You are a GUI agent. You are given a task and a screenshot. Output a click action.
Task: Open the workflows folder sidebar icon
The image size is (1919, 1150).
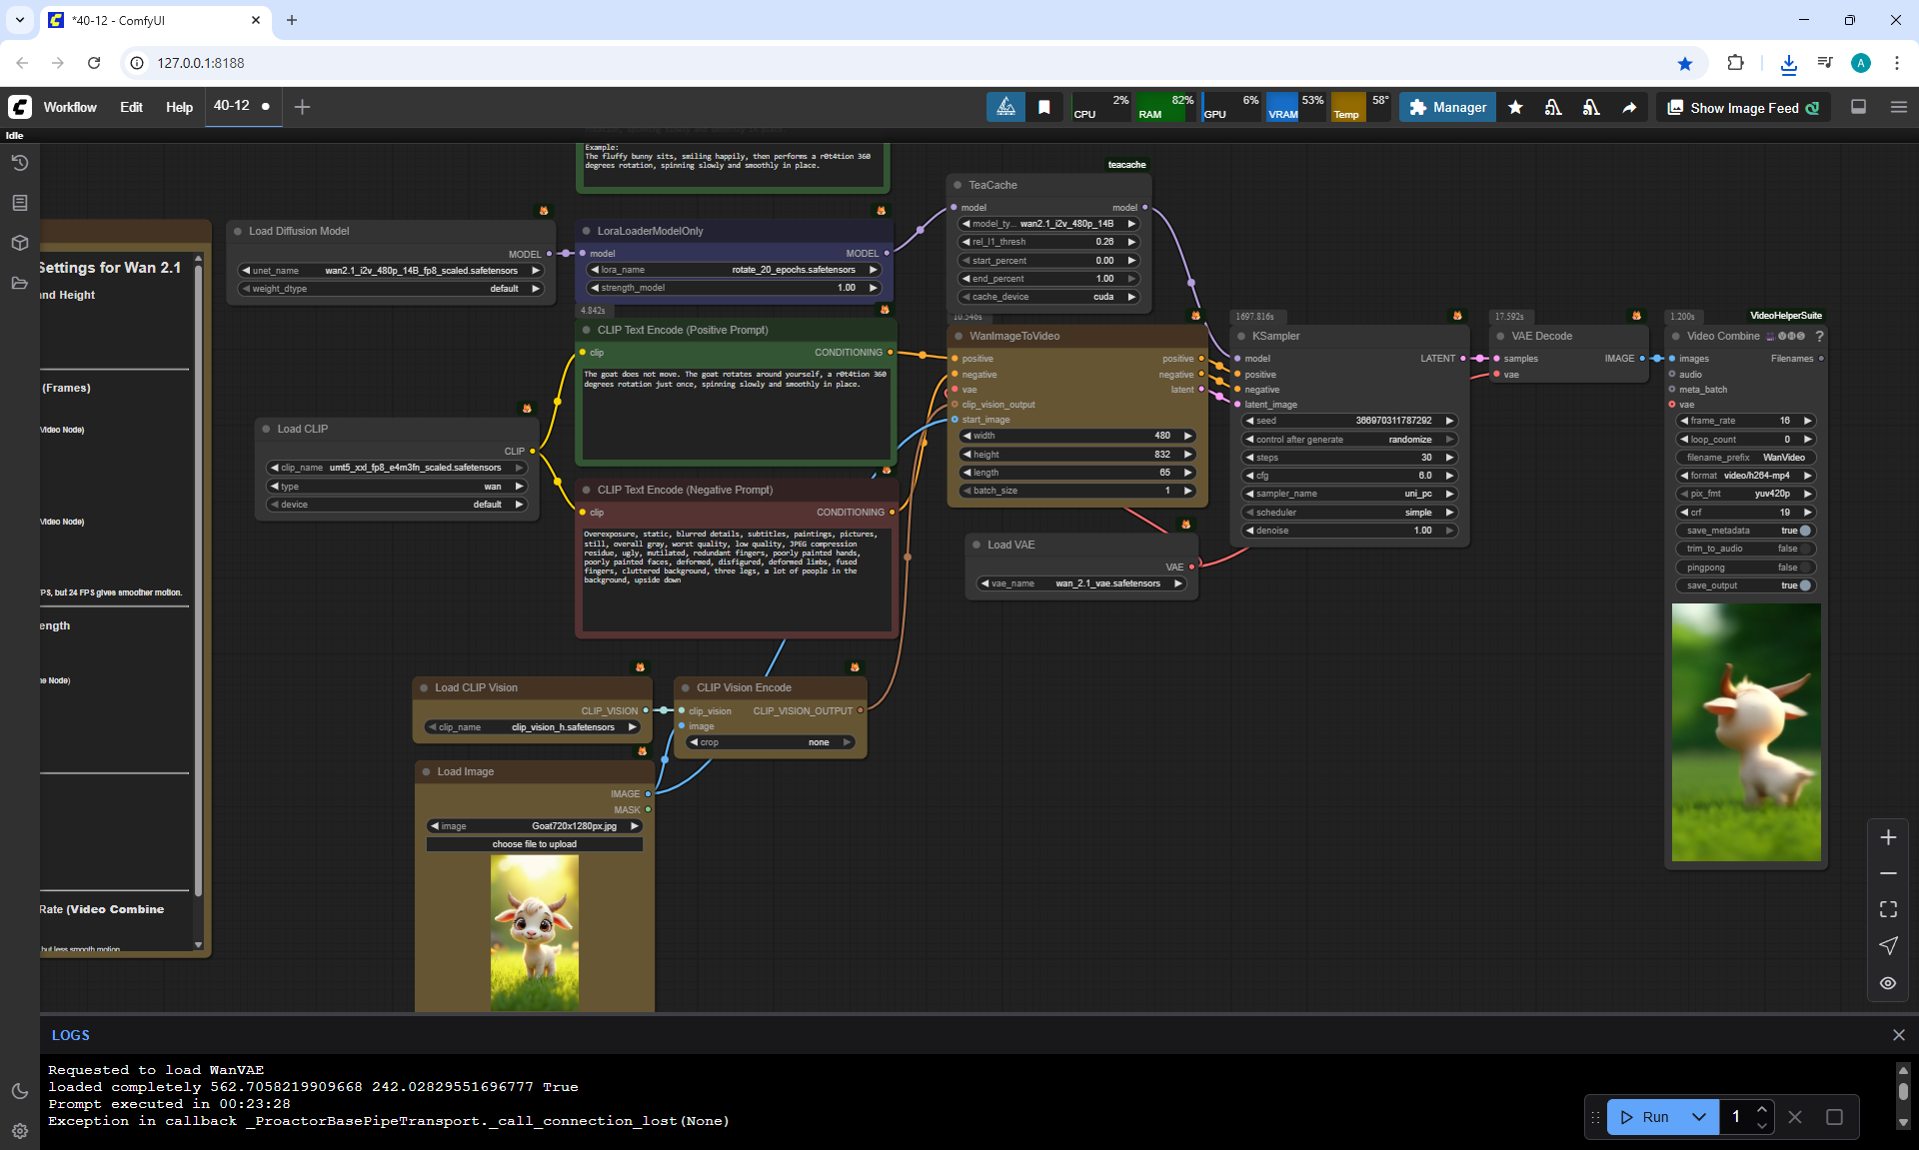click(19, 283)
